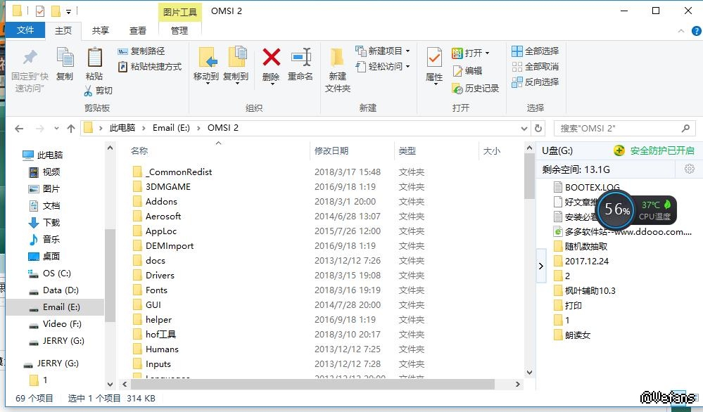Click 此电脑 in the address breadcrumb
This screenshot has height=412, width=703.
click(122, 128)
